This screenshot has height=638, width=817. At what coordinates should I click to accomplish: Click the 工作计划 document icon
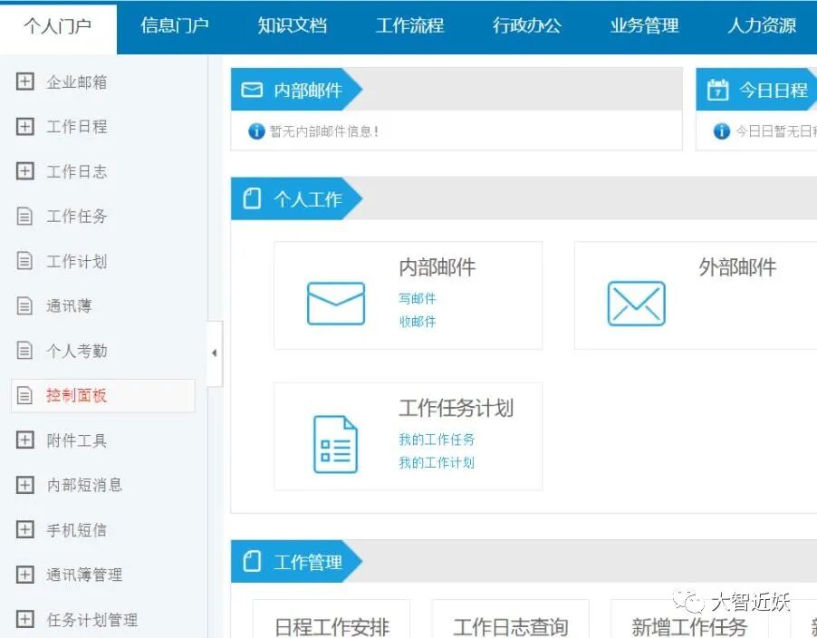click(x=24, y=261)
